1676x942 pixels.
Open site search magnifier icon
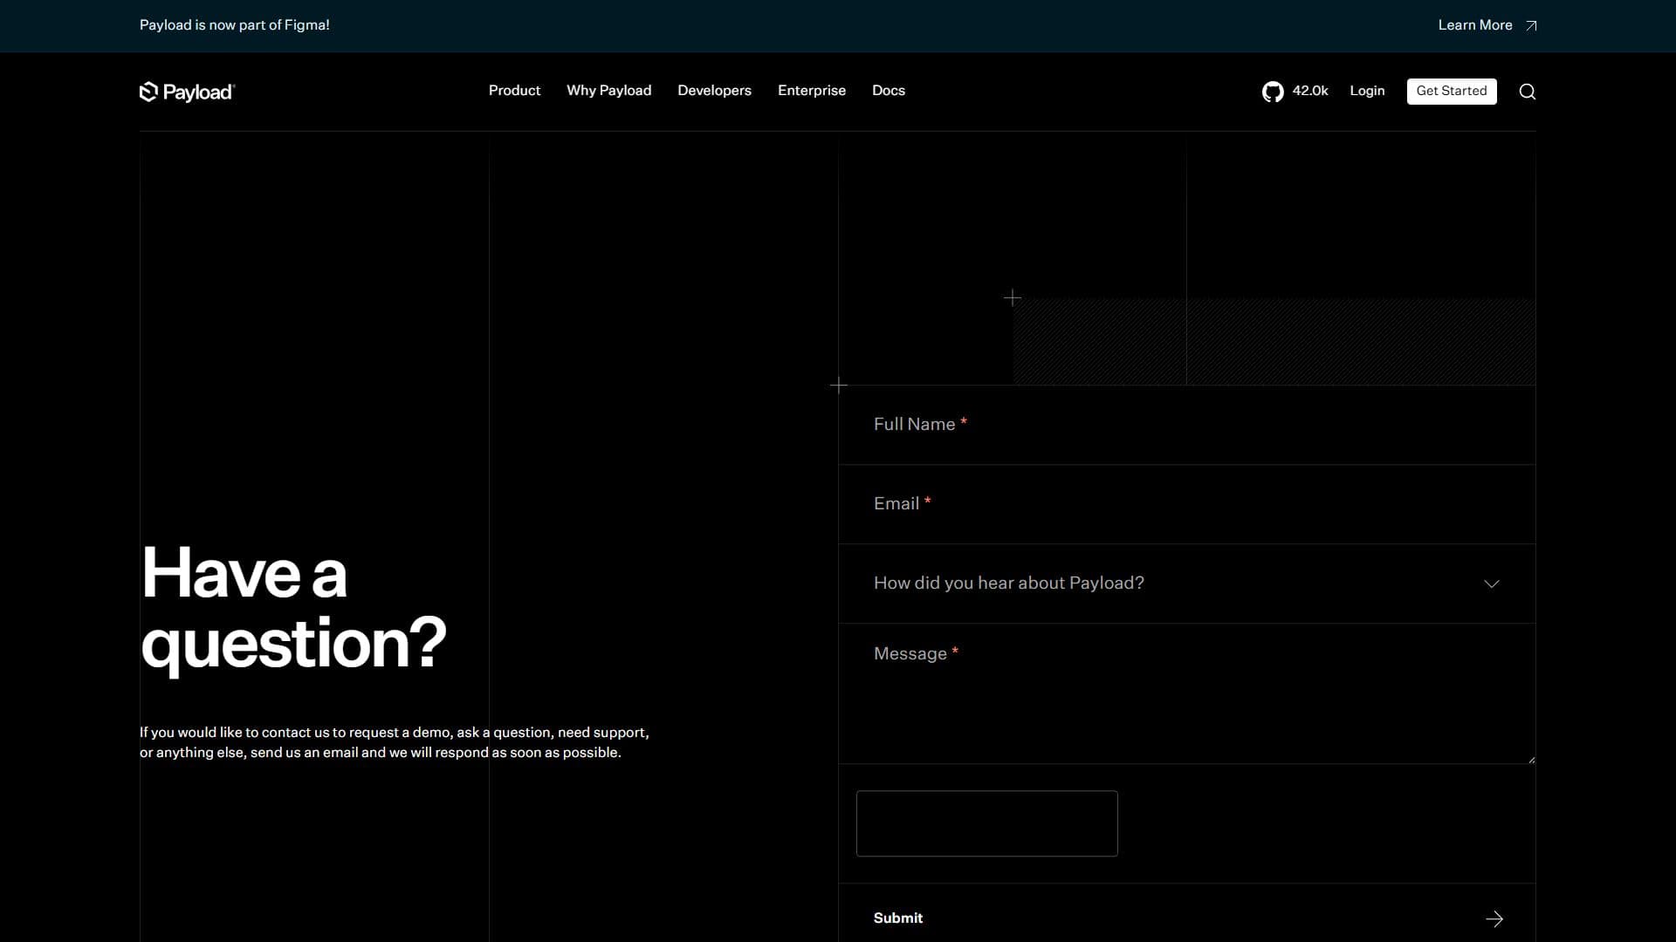[1527, 92]
